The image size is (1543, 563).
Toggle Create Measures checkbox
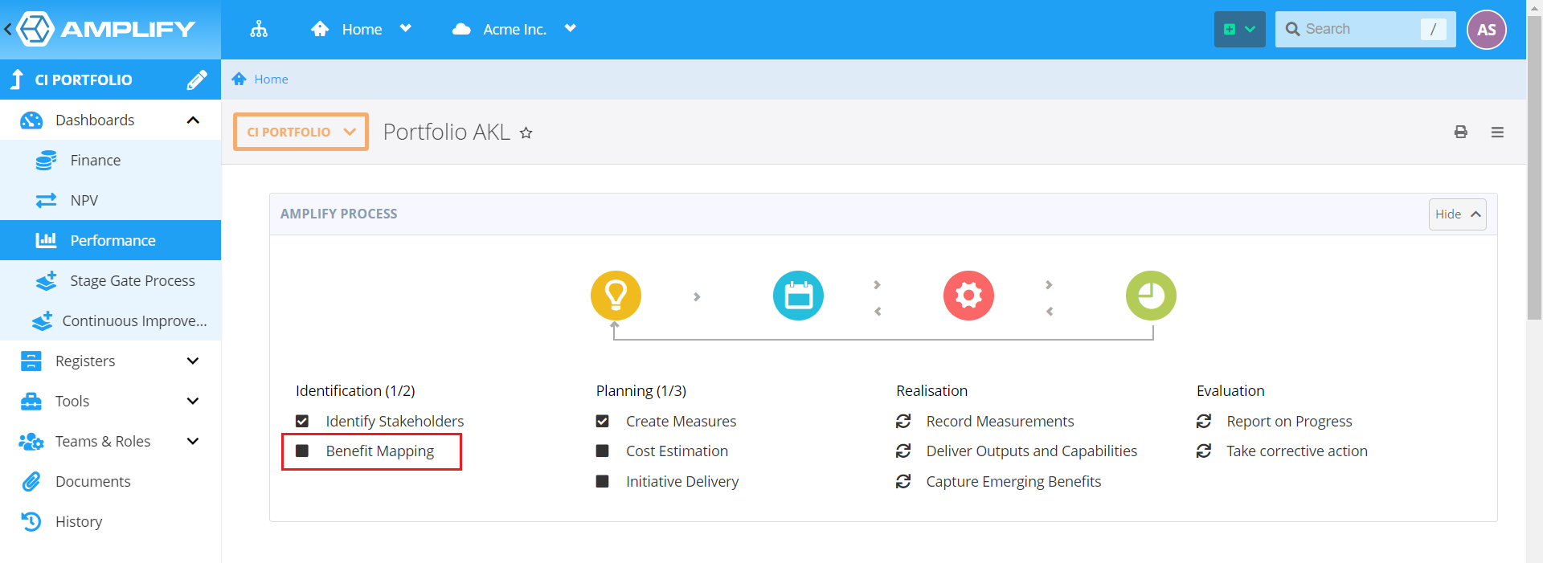click(x=602, y=421)
